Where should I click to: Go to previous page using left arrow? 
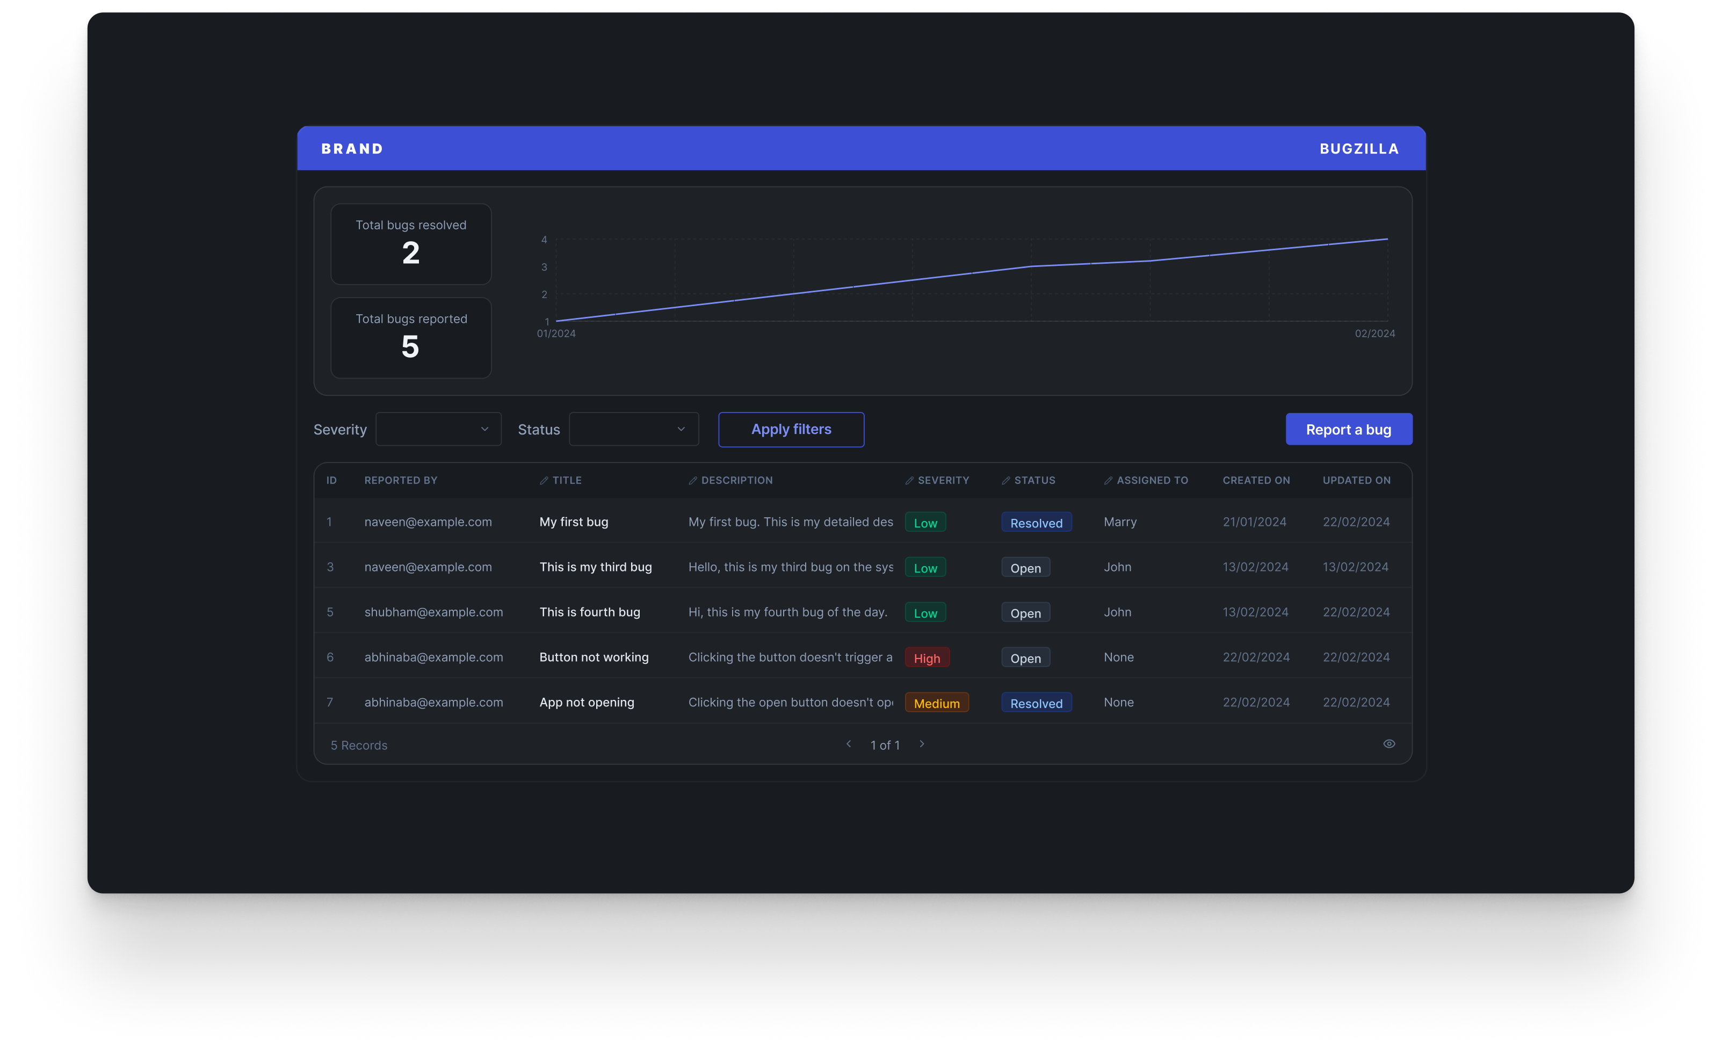click(849, 744)
